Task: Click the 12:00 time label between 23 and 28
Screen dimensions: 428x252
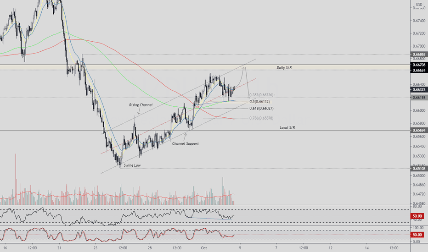Action: pos(123,248)
